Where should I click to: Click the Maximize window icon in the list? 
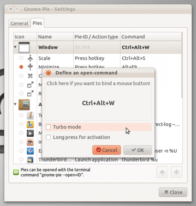tap(30, 84)
